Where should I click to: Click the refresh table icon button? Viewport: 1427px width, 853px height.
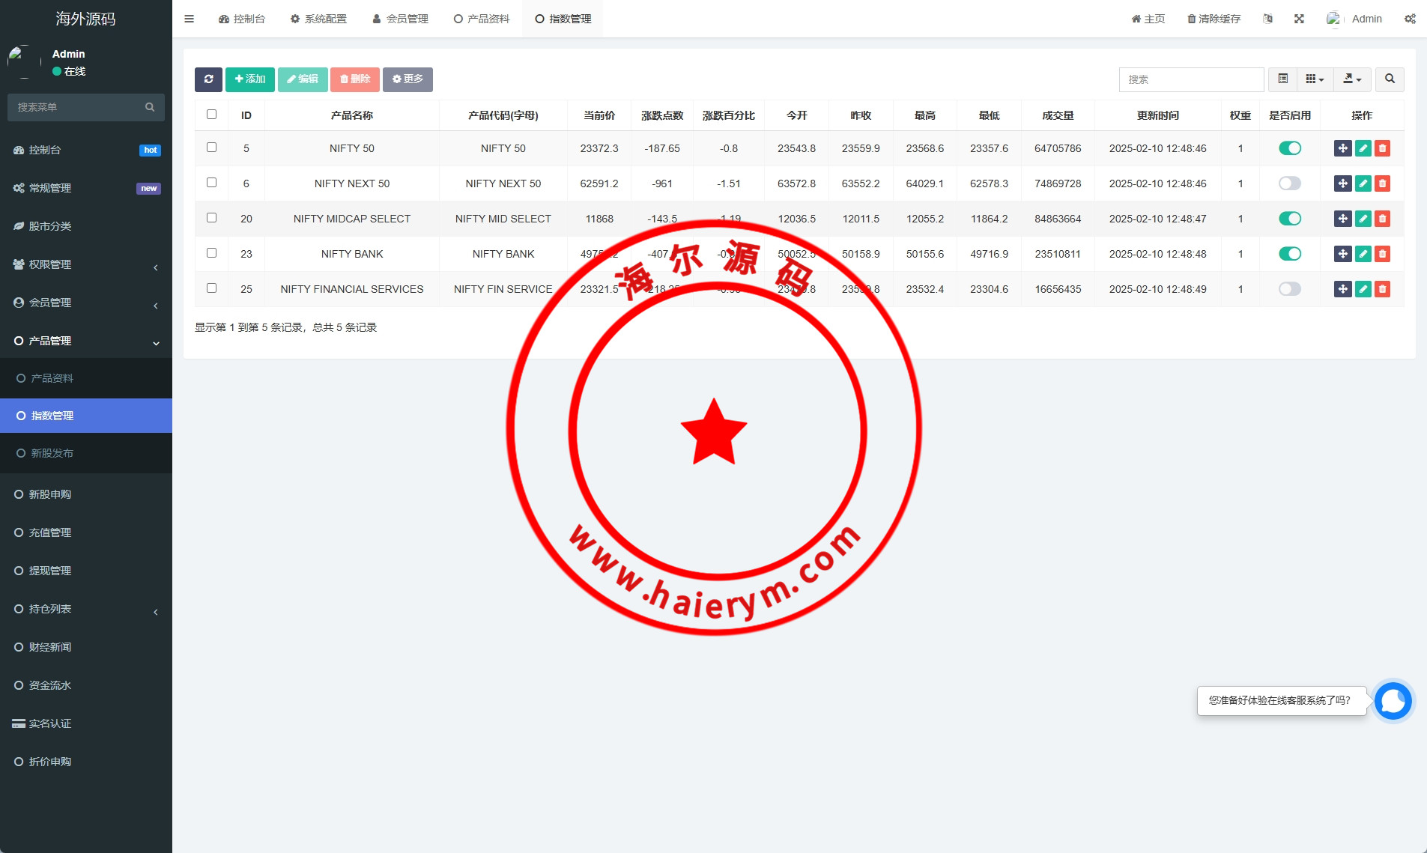click(x=208, y=79)
